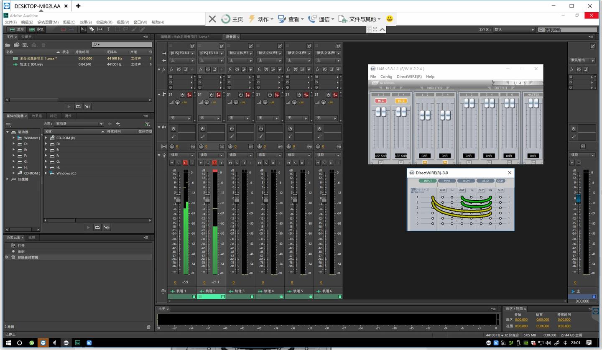The image size is (602, 350).
Task: Arm track 3 for record
Action: tap(244, 163)
